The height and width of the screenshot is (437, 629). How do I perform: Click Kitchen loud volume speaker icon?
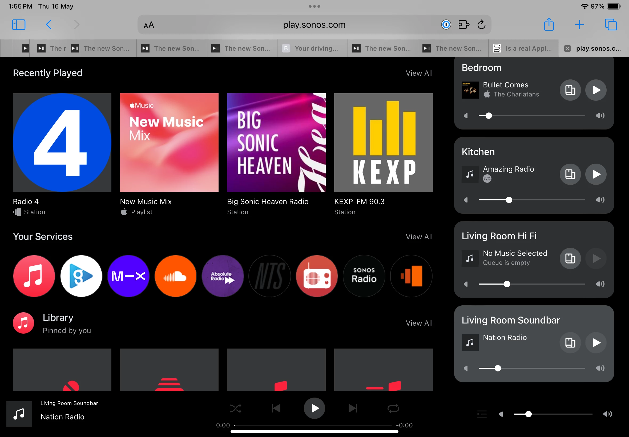click(600, 200)
